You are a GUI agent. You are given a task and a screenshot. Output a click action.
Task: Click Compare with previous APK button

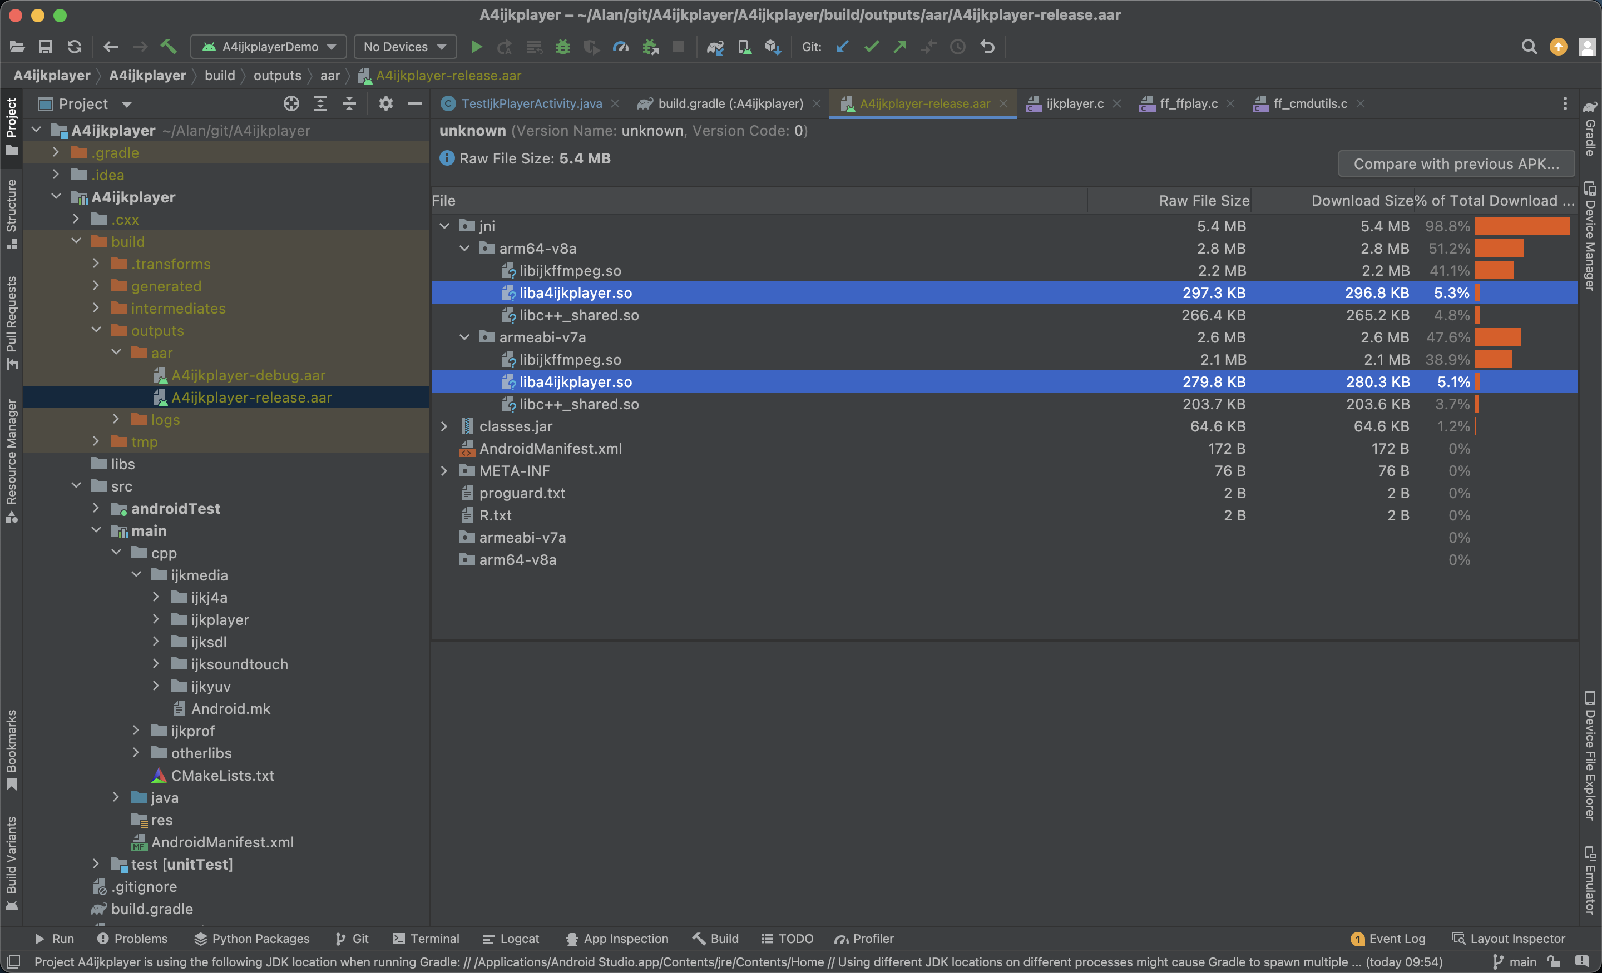click(x=1456, y=164)
